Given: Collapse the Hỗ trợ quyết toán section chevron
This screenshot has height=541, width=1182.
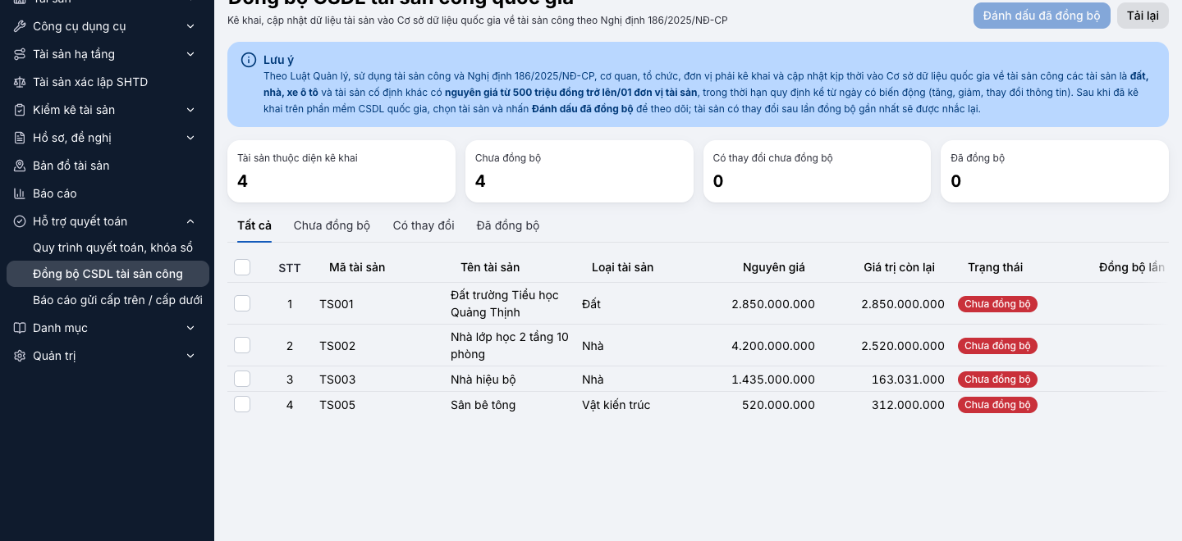Looking at the screenshot, I should tap(190, 221).
